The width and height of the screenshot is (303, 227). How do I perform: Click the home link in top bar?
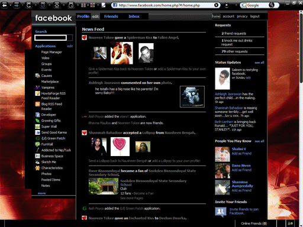tap(216, 16)
